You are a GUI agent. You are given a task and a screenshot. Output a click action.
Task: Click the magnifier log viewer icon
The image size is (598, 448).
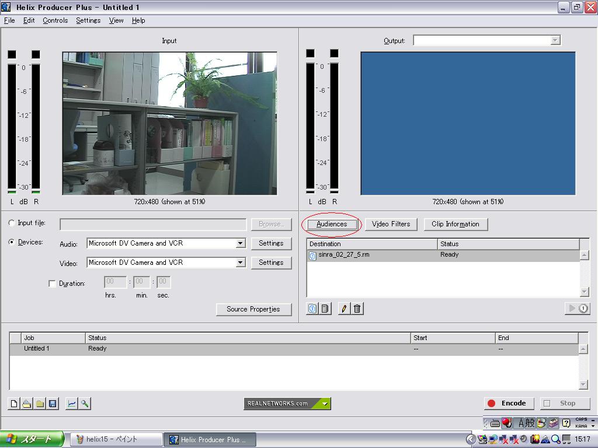pos(84,404)
